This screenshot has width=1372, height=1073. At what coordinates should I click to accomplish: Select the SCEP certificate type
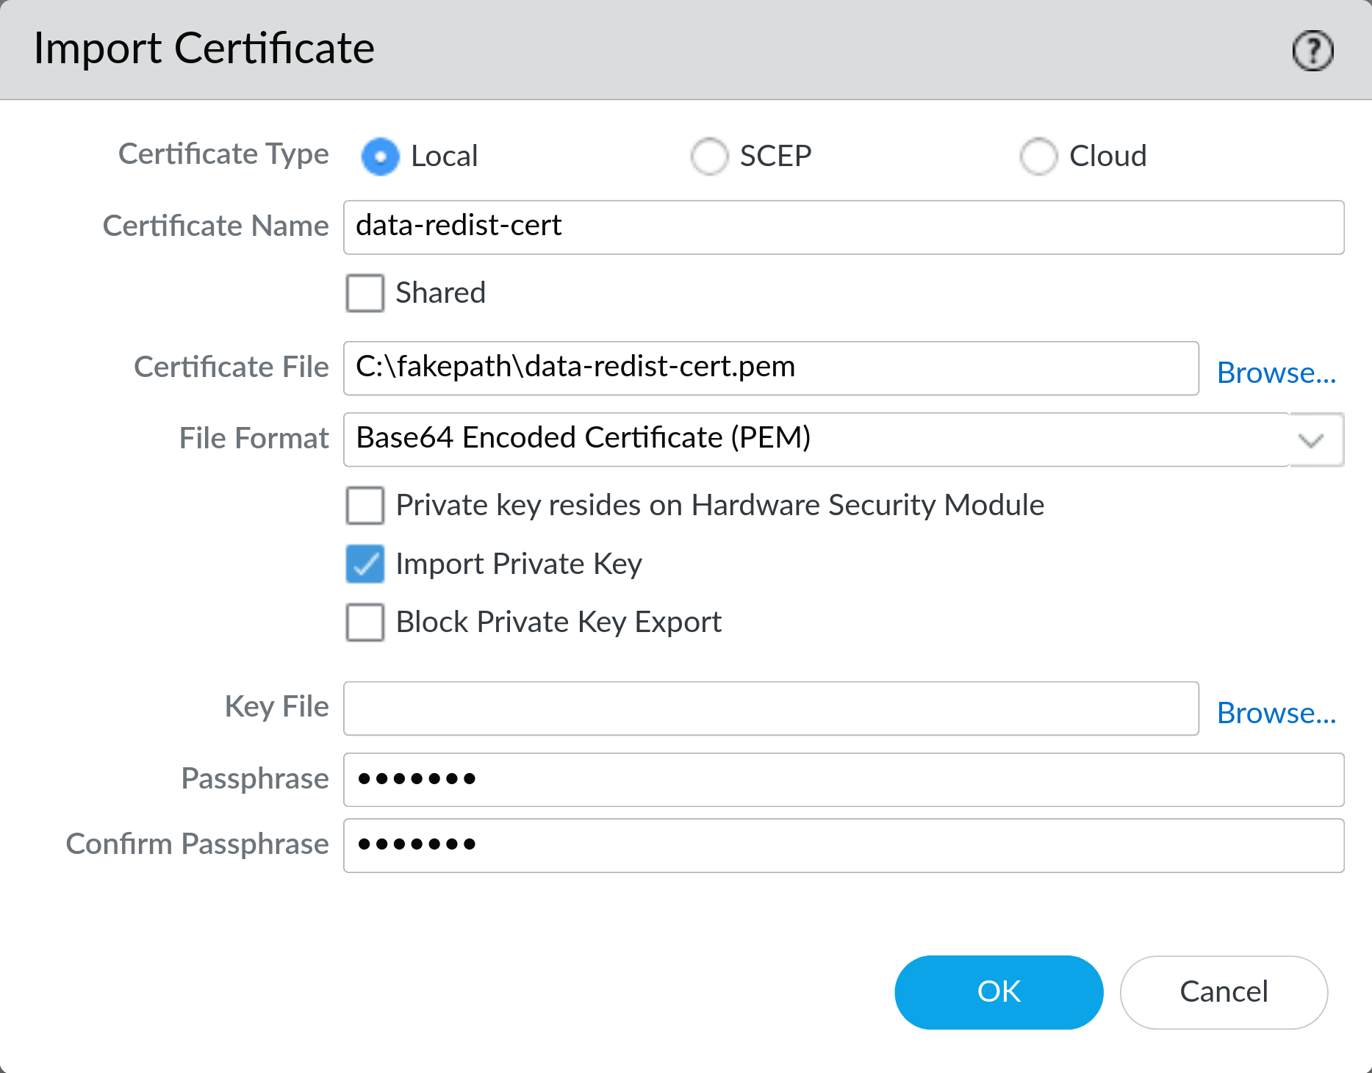pos(708,156)
